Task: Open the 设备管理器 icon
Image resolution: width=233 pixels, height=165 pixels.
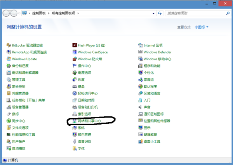Action: pyautogui.click(x=9, y=107)
